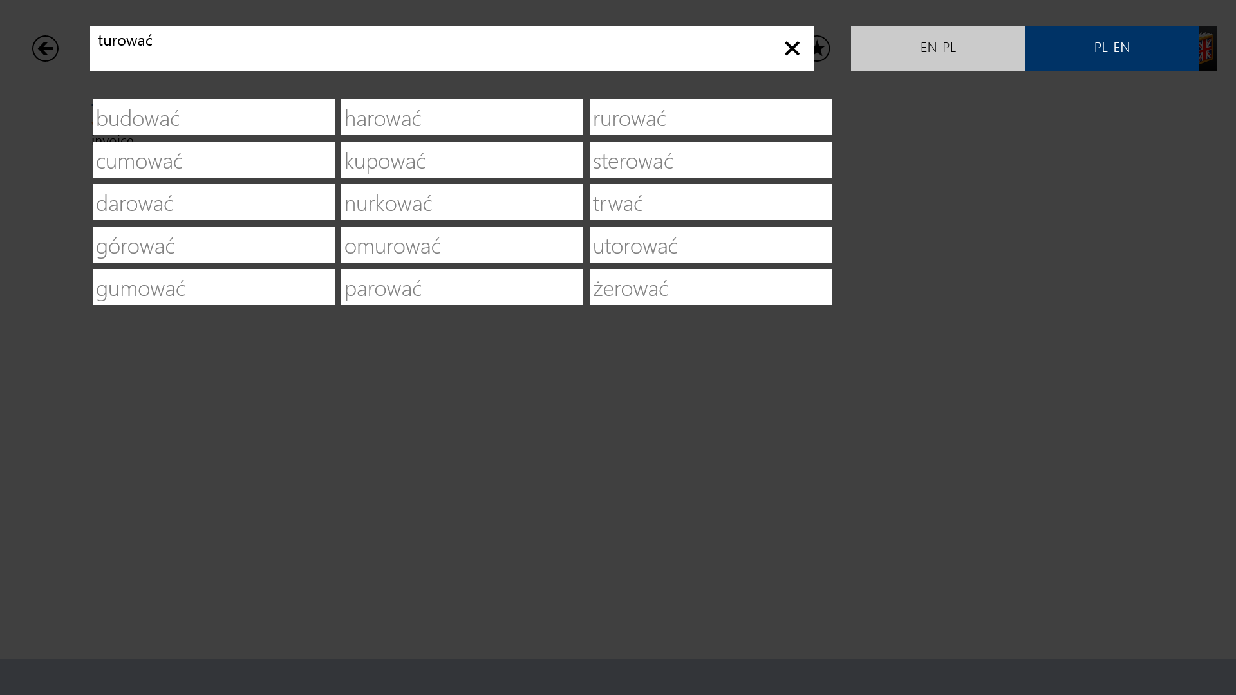Select the harować suggestion
1236x695 pixels.
462,118
